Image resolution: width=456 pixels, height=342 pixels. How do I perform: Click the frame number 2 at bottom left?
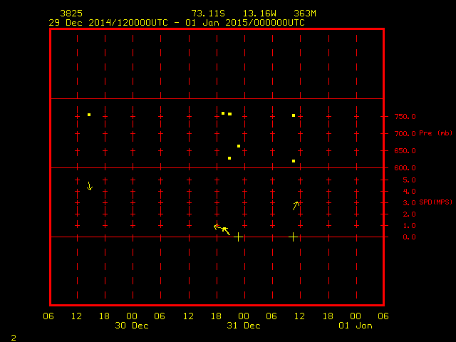pos(14,338)
